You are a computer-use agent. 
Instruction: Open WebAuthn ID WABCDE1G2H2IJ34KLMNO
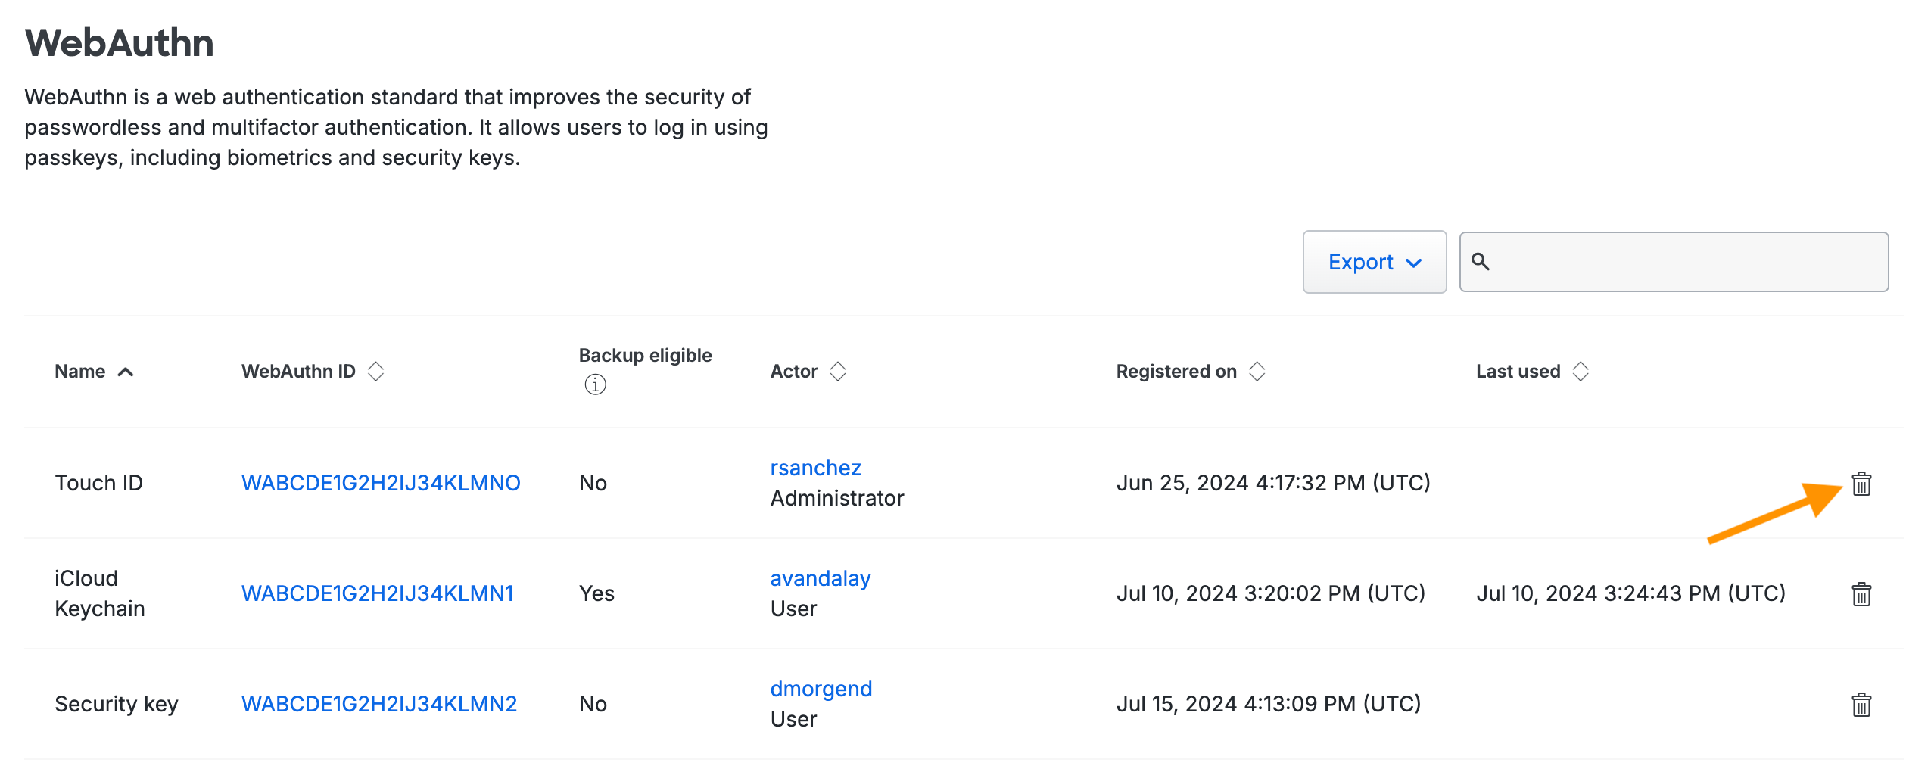point(380,483)
